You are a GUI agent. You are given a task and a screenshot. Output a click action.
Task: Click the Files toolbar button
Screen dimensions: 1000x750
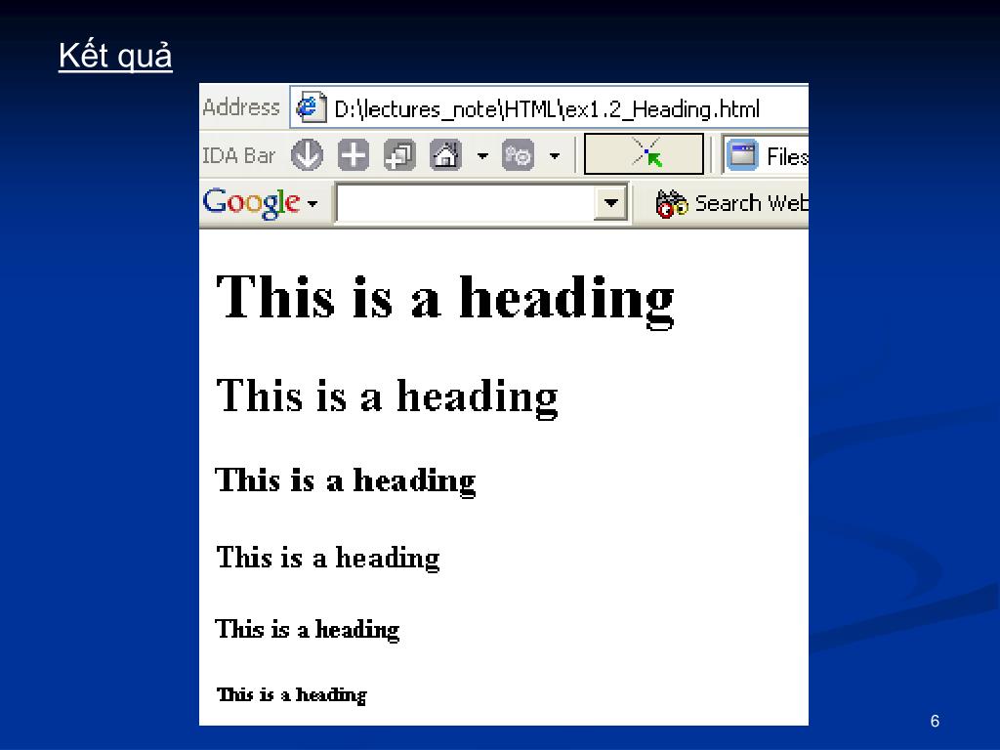(768, 155)
